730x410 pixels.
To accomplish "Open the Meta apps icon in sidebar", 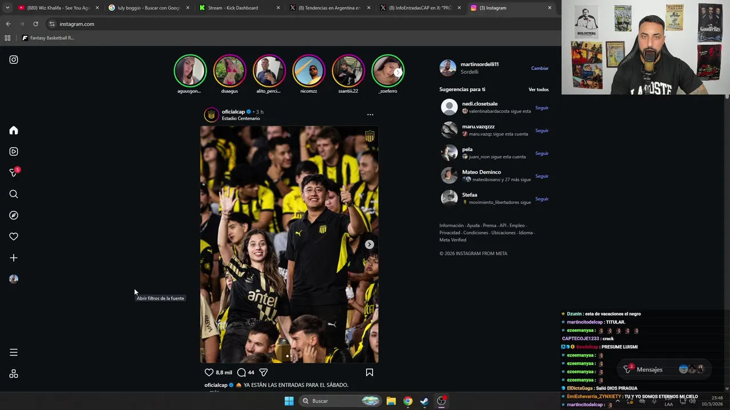I will pos(14,374).
